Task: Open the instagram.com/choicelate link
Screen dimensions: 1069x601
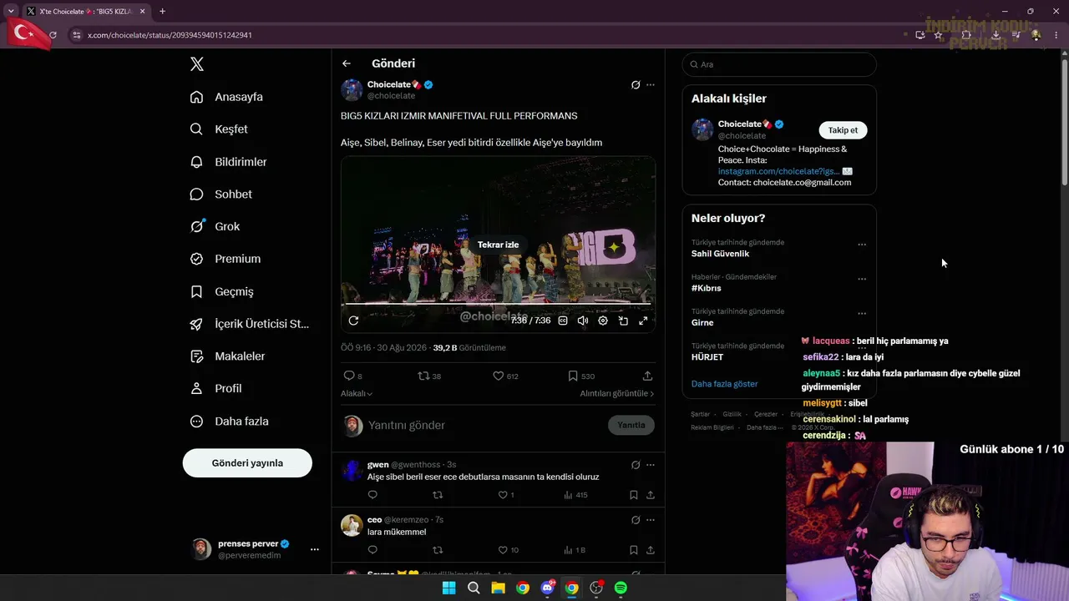Action: [780, 171]
